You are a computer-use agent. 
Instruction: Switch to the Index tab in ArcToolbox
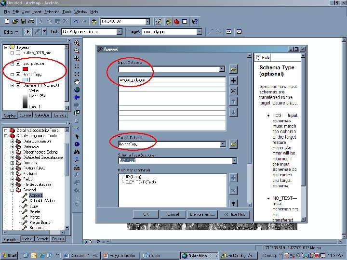[x=27, y=239]
